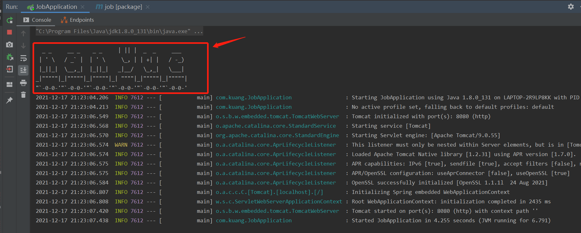
Task: Click o.apache.catalina.core.StandardService class name
Action: click(x=276, y=126)
